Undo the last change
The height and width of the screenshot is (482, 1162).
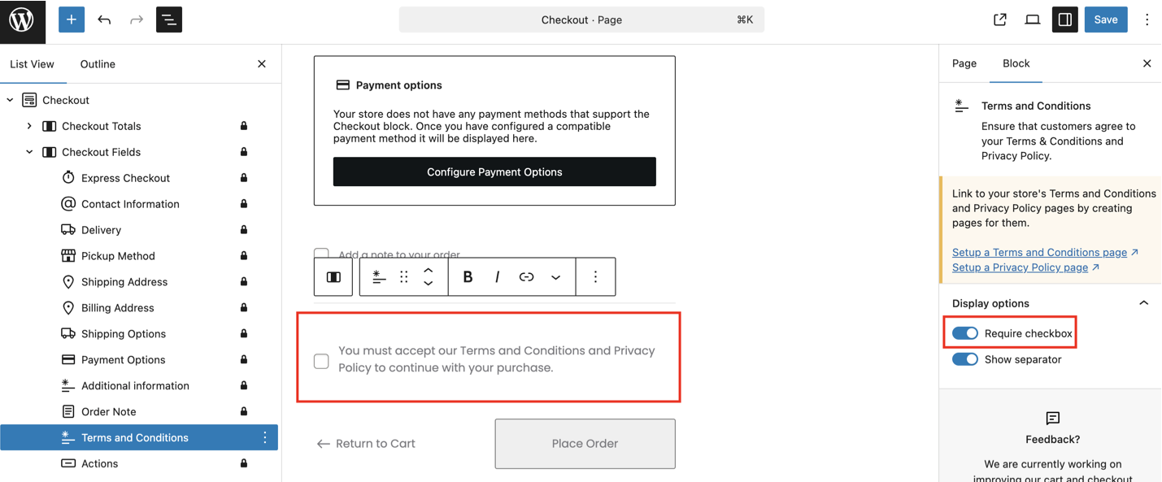coord(104,20)
